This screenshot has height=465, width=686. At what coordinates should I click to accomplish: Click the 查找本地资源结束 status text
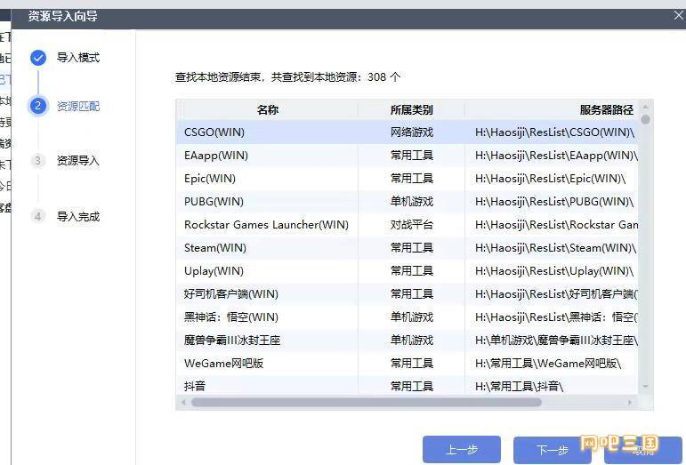point(288,77)
